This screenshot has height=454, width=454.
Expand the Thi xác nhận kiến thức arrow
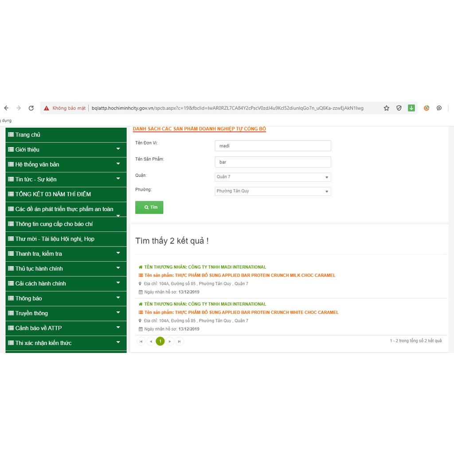(x=118, y=342)
